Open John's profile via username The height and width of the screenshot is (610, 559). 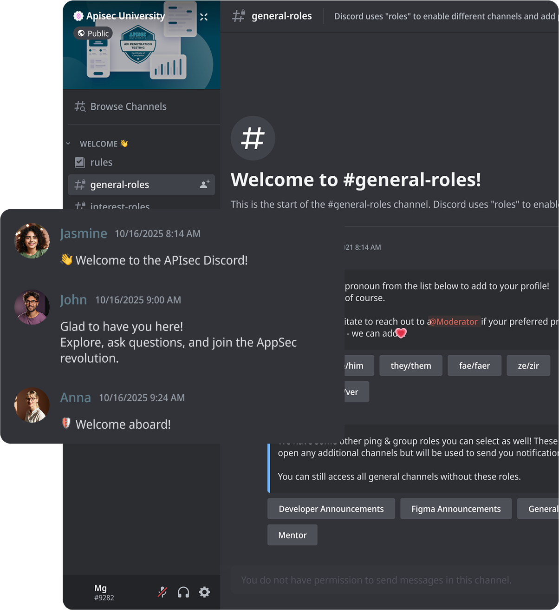(x=73, y=300)
